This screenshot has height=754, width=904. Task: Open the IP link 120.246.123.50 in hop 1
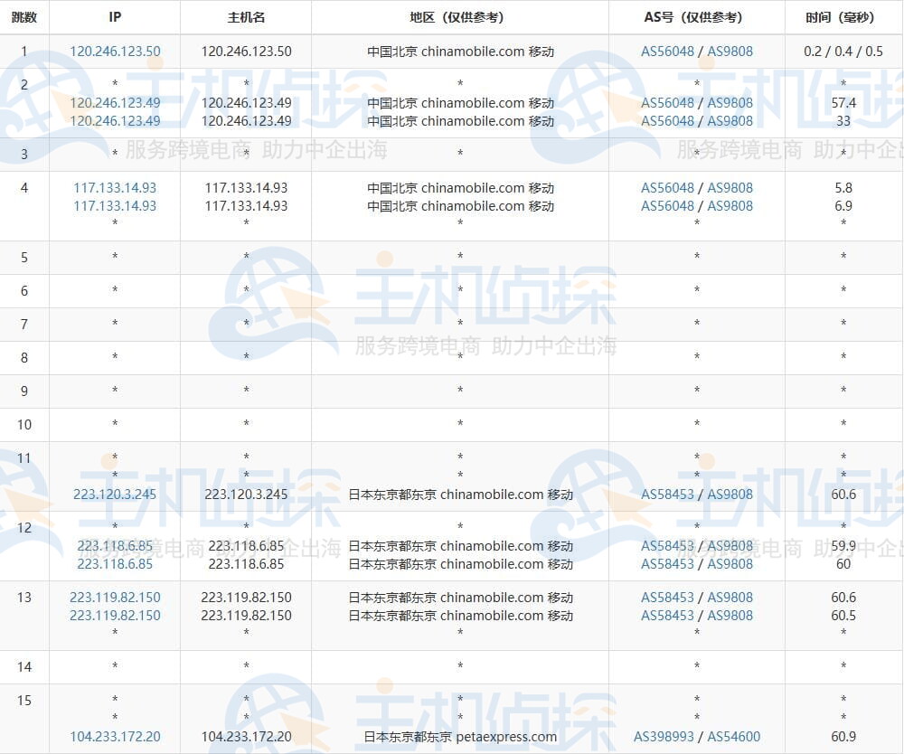[x=116, y=52]
